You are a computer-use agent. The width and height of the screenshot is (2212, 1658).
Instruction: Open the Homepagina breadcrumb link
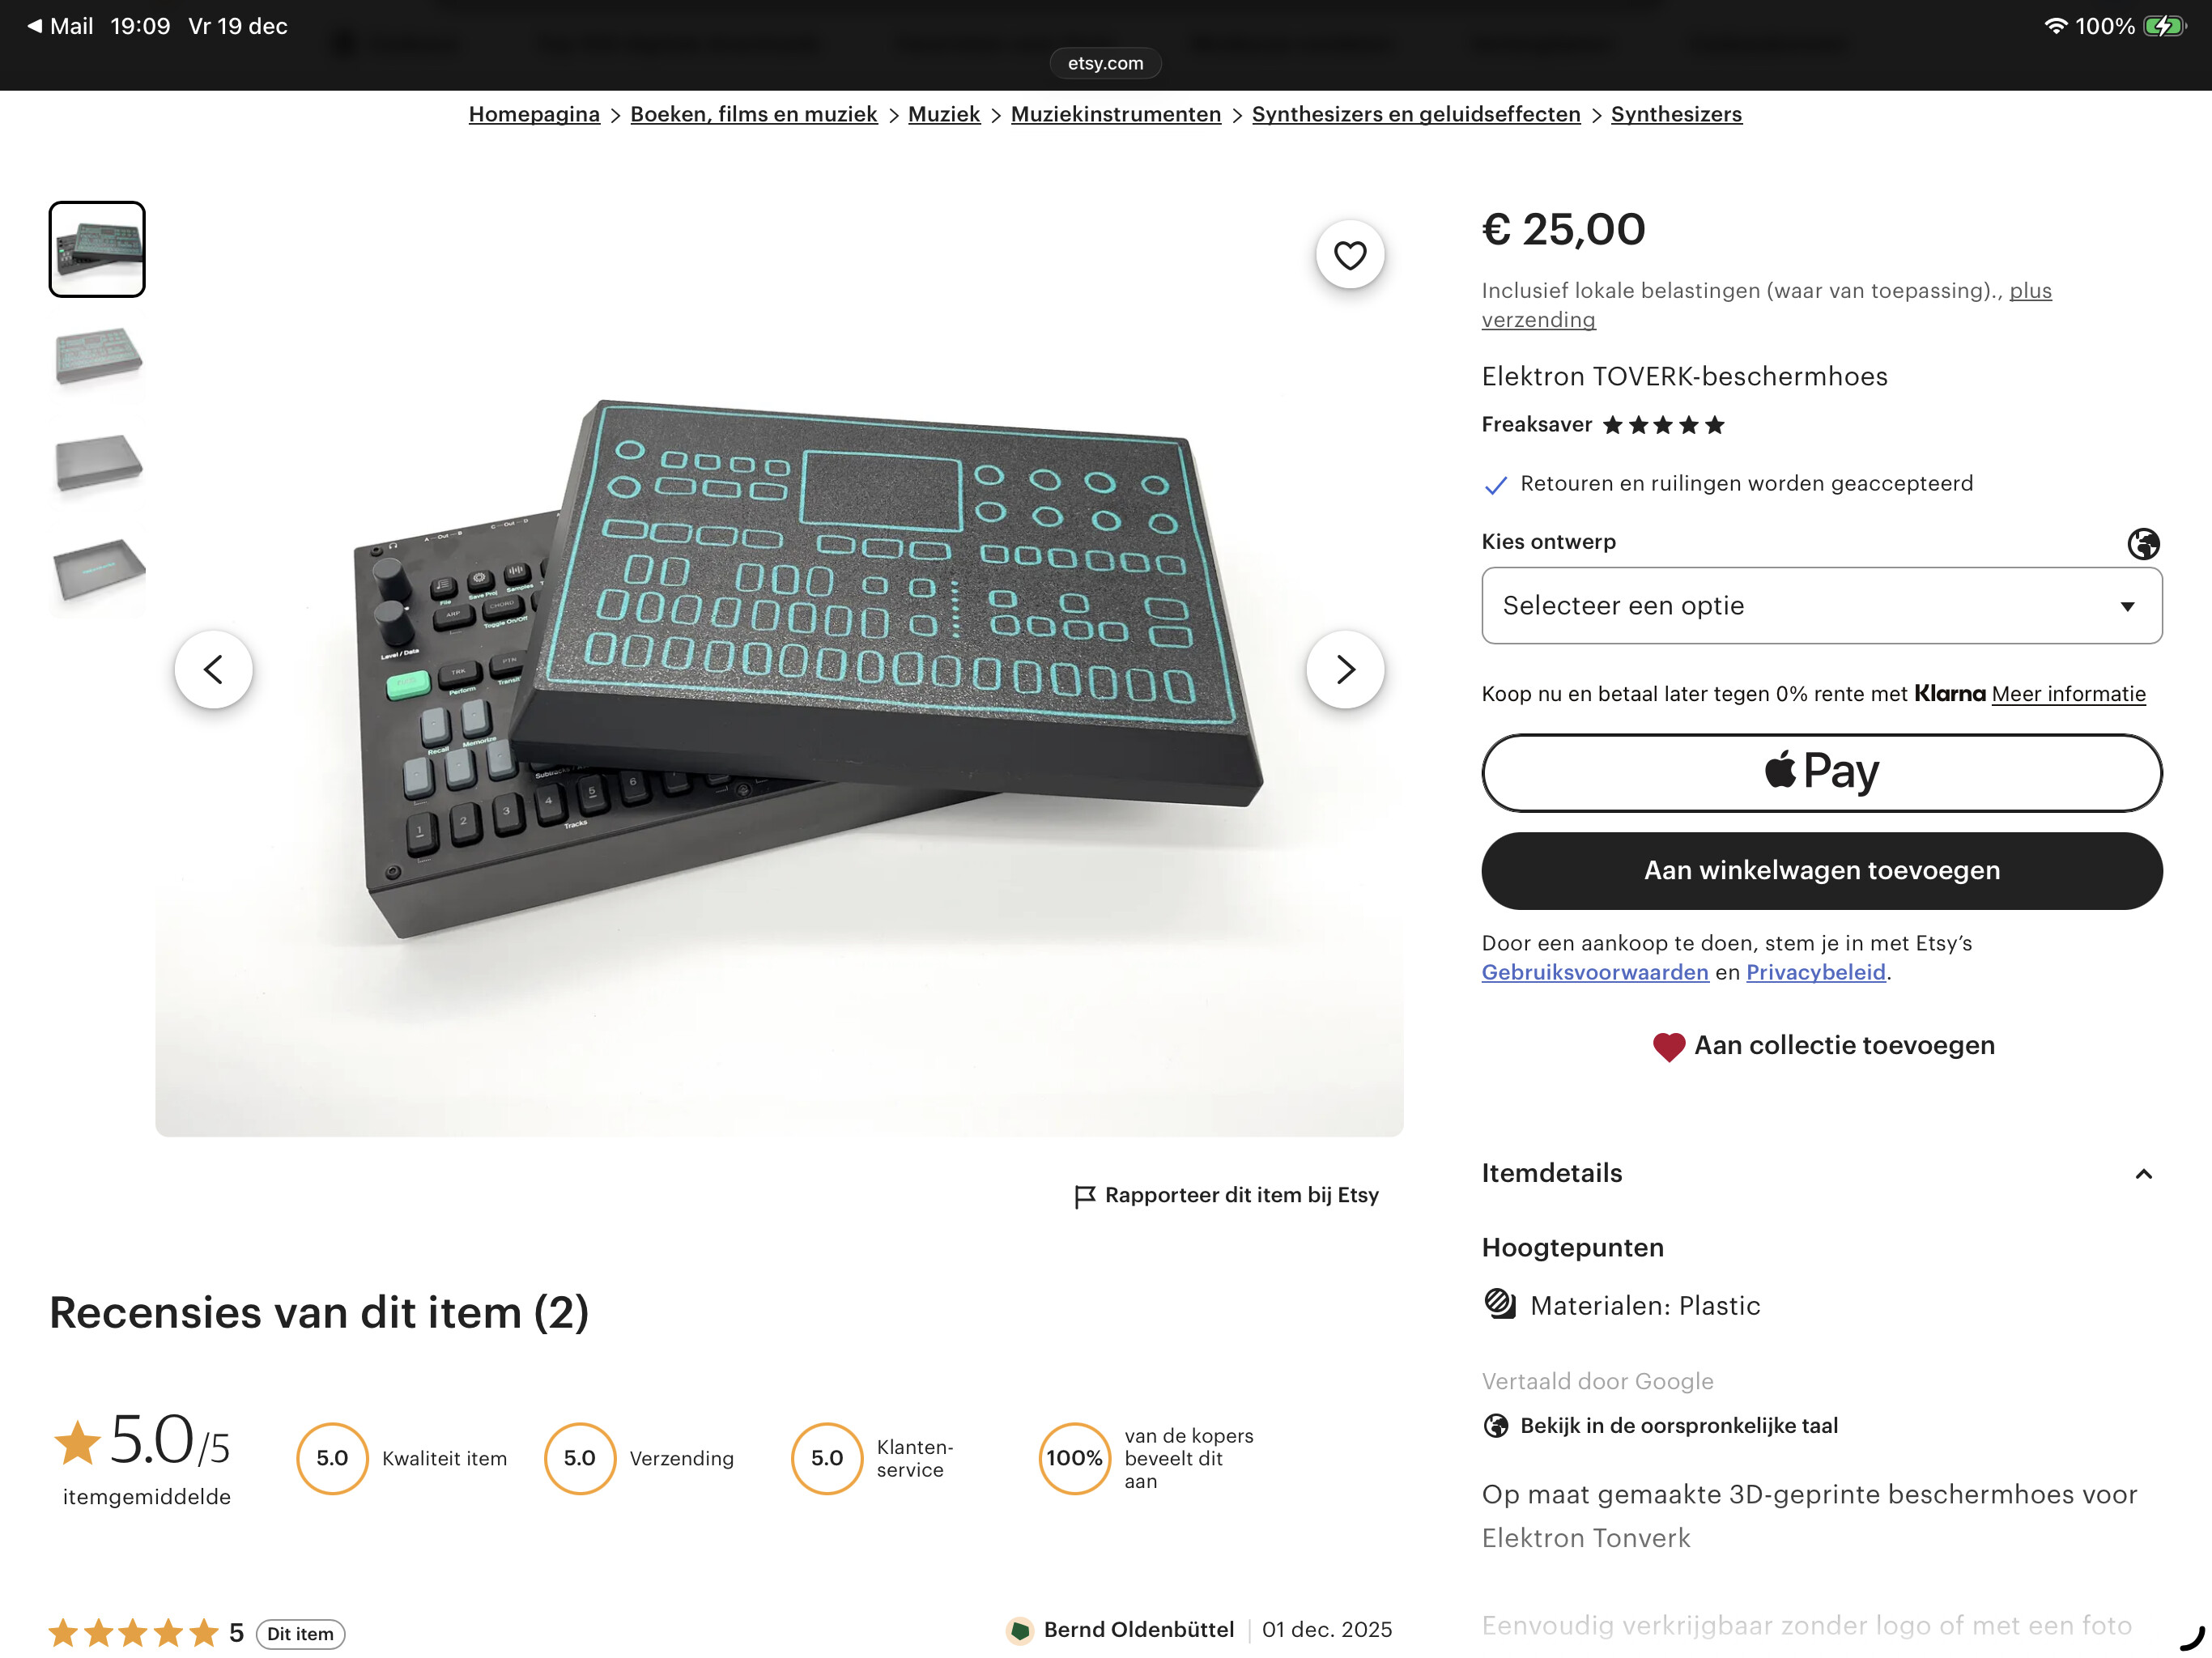click(534, 114)
